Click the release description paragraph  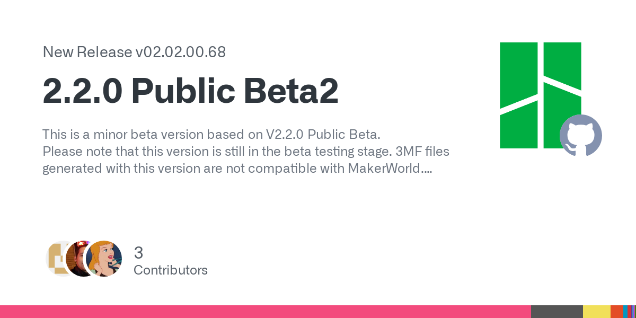tap(246, 152)
